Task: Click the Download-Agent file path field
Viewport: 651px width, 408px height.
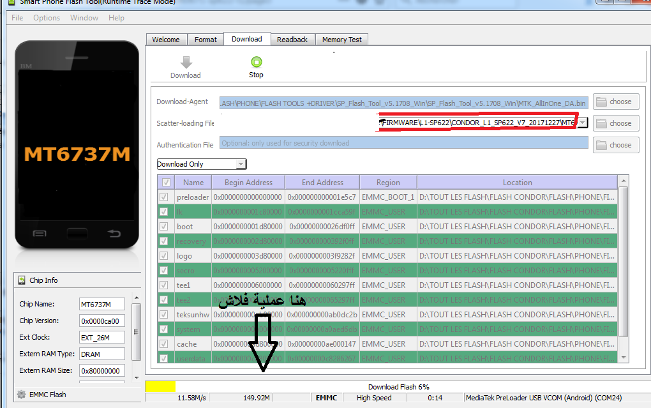Action: coord(403,103)
